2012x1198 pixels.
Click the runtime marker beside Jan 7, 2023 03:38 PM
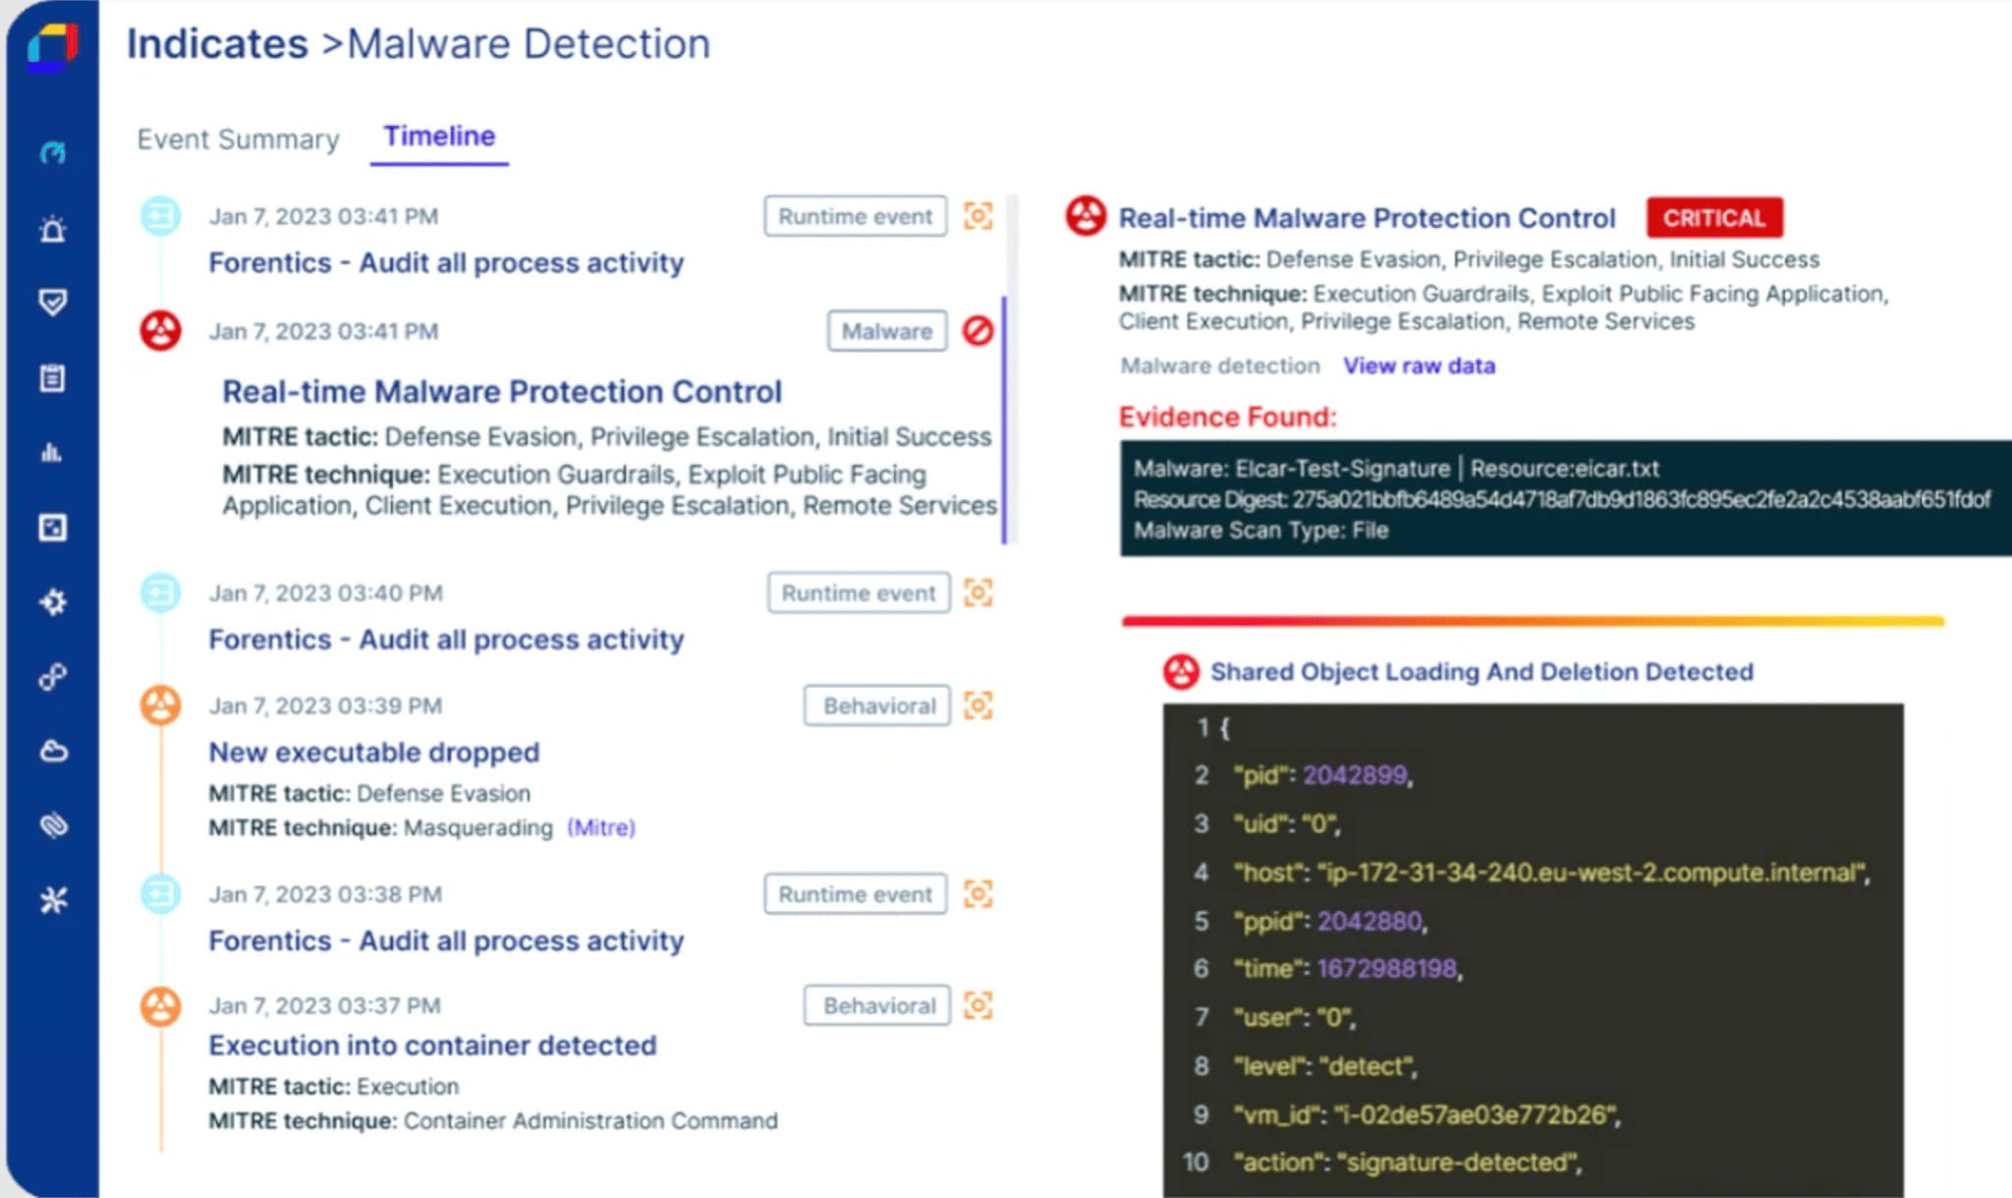point(160,894)
